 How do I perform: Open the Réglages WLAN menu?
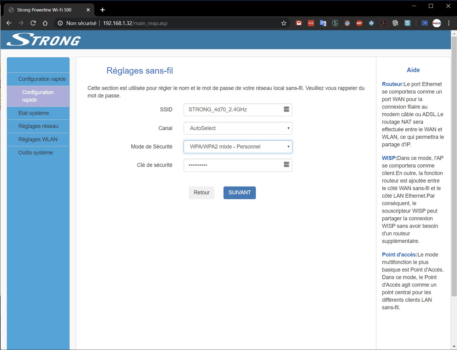[38, 139]
